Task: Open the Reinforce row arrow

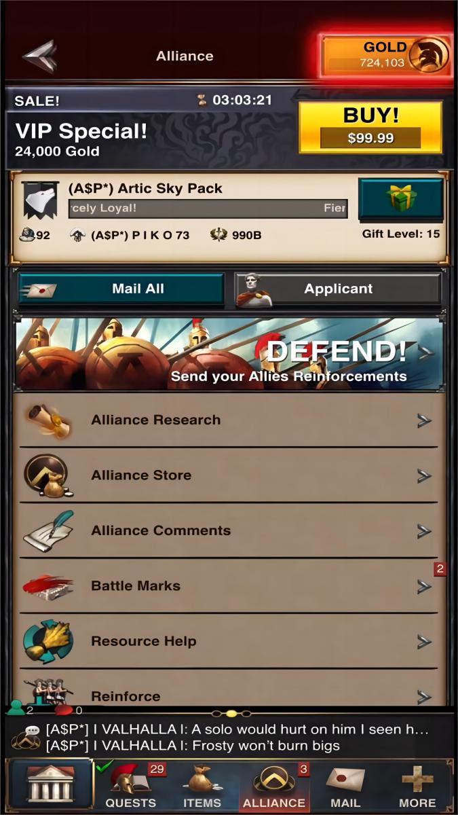Action: pos(424,697)
